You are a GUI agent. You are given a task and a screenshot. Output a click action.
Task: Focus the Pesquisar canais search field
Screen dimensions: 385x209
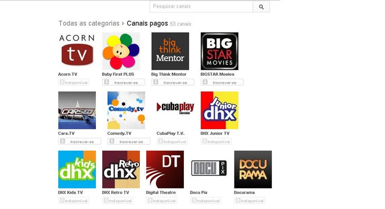point(201,7)
